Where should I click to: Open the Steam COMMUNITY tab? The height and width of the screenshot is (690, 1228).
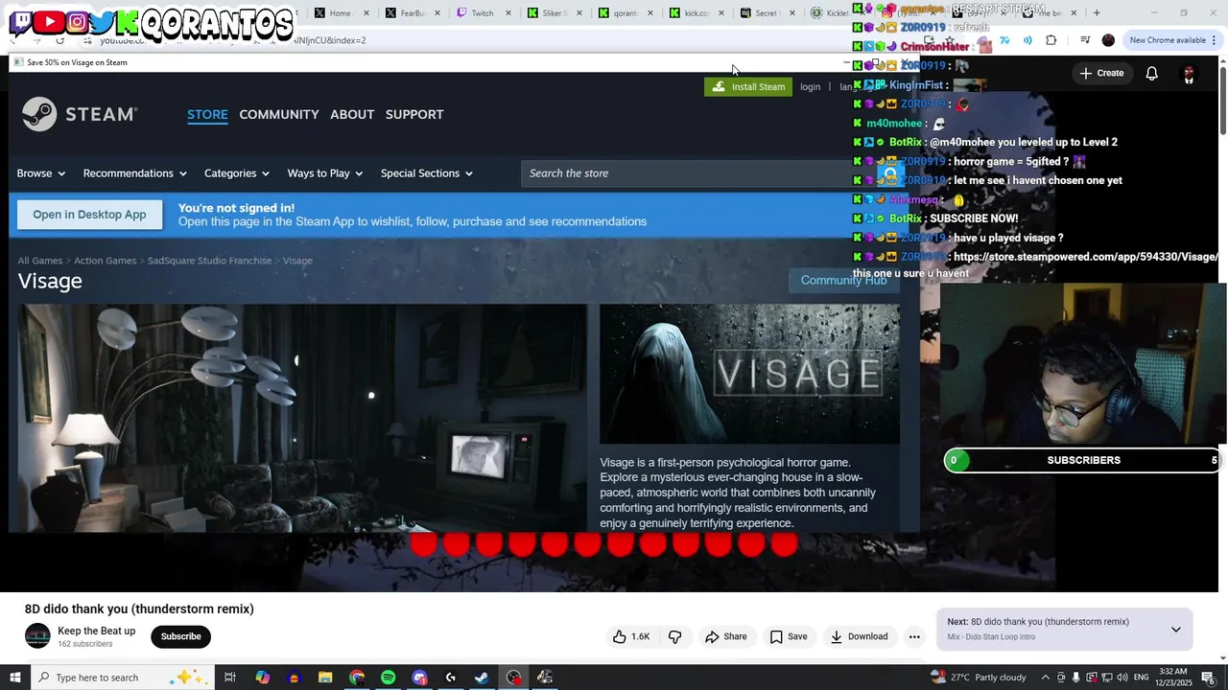click(279, 114)
